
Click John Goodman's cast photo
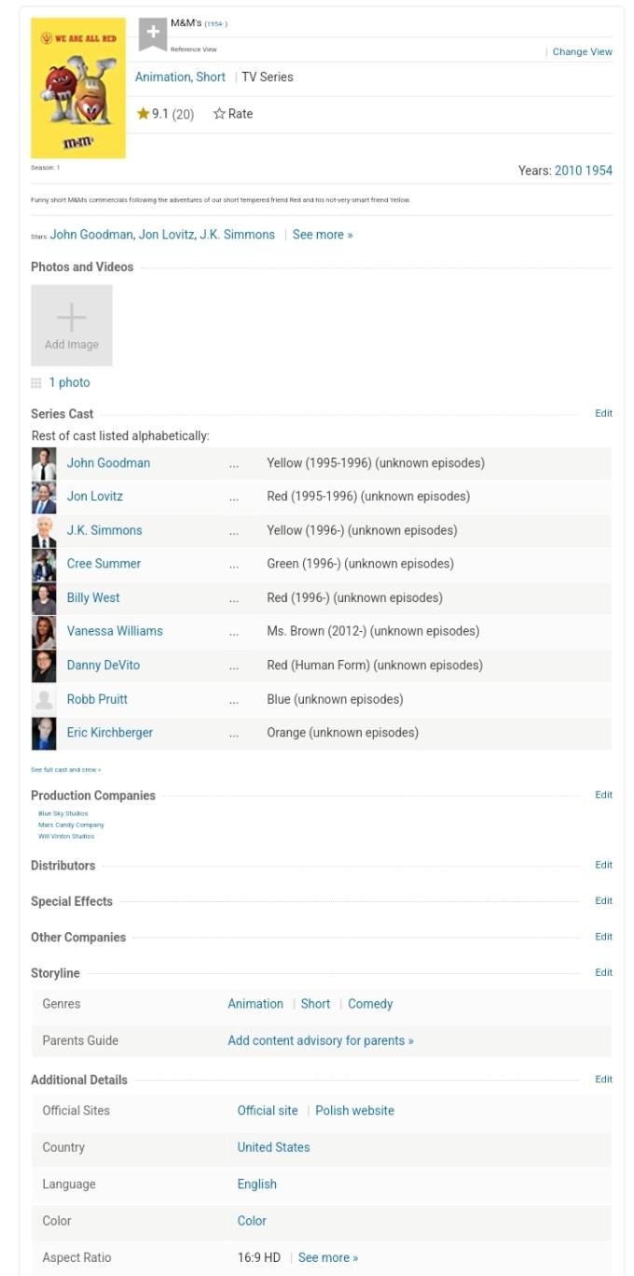(44, 463)
